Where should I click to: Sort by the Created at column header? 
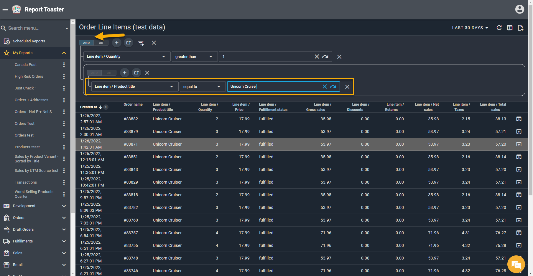(x=89, y=107)
